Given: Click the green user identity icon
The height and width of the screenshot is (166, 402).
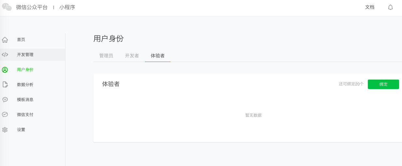Looking at the screenshot, I should pos(5,70).
